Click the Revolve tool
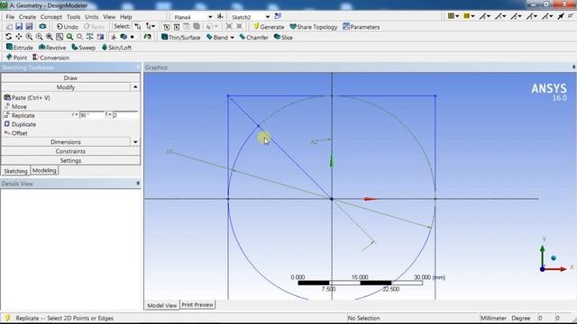Screen dimensions: 577x324 [x=52, y=48]
